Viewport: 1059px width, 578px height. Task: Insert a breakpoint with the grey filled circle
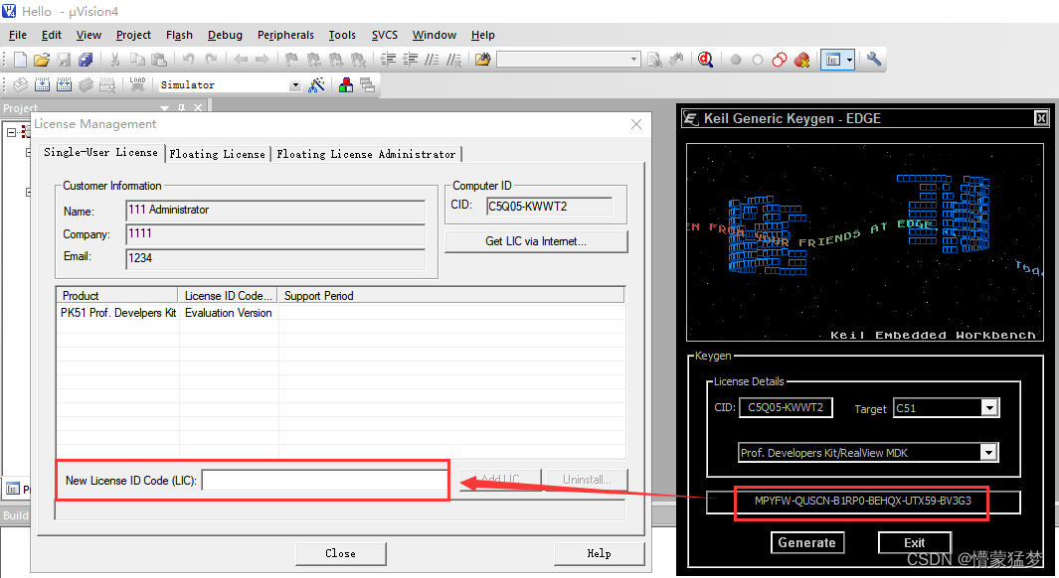click(736, 60)
